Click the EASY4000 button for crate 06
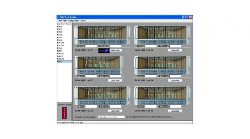The width and height of the screenshot is (250, 139). [x=175, y=111]
